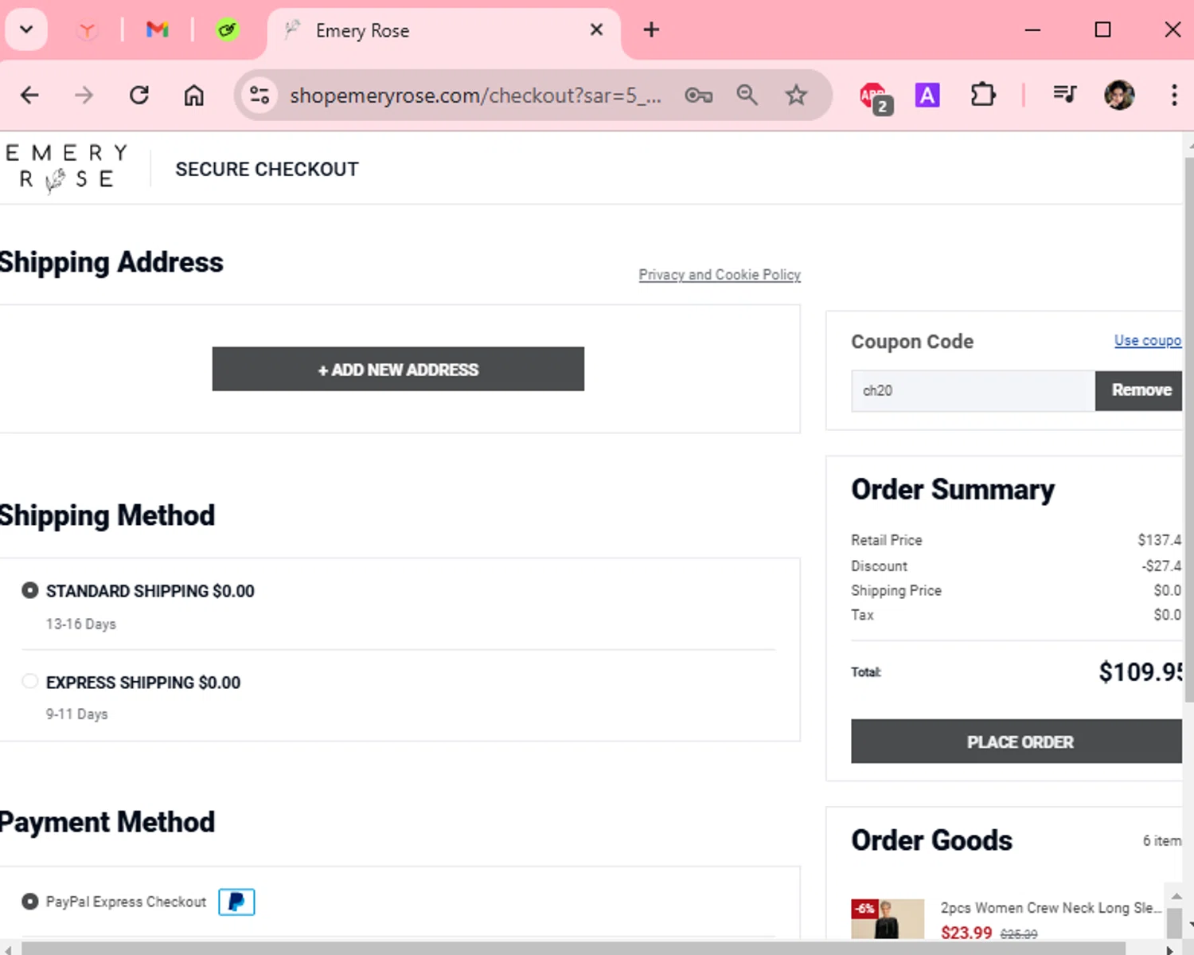Screen dimensions: 1194x955
Task: Open a new browser tab
Action: pyautogui.click(x=651, y=30)
